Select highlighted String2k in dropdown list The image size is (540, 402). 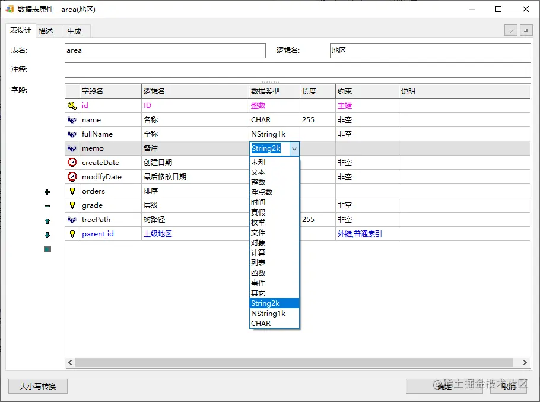tap(274, 303)
